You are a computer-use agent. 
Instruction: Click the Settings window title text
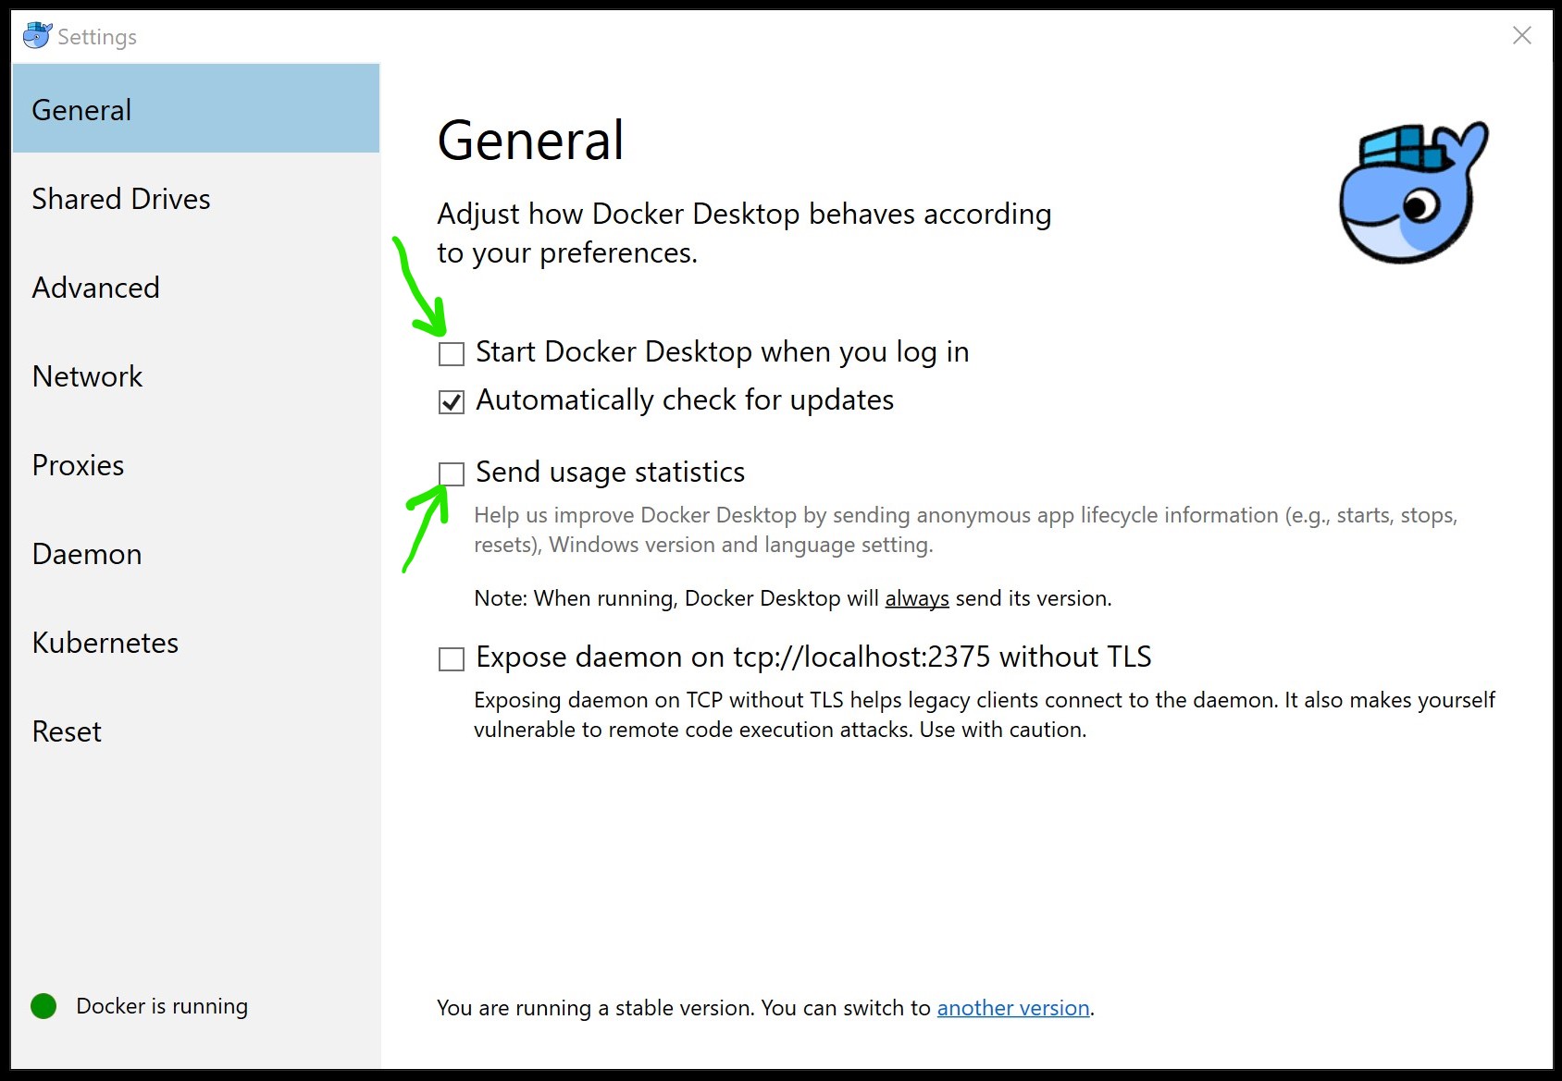pos(97,36)
